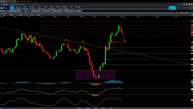Select the Precious Metals layout tab
The image size is (193, 109).
click(32, 7)
